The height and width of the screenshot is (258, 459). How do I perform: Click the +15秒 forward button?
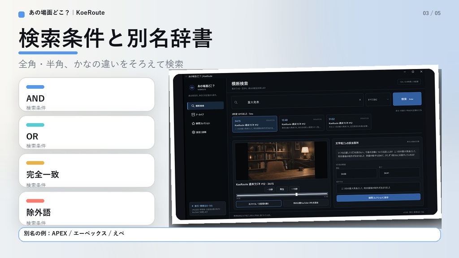click(x=294, y=189)
